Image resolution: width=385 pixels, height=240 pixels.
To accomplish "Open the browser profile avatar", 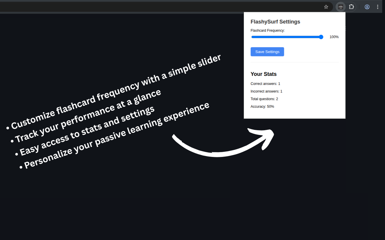I will tap(367, 7).
